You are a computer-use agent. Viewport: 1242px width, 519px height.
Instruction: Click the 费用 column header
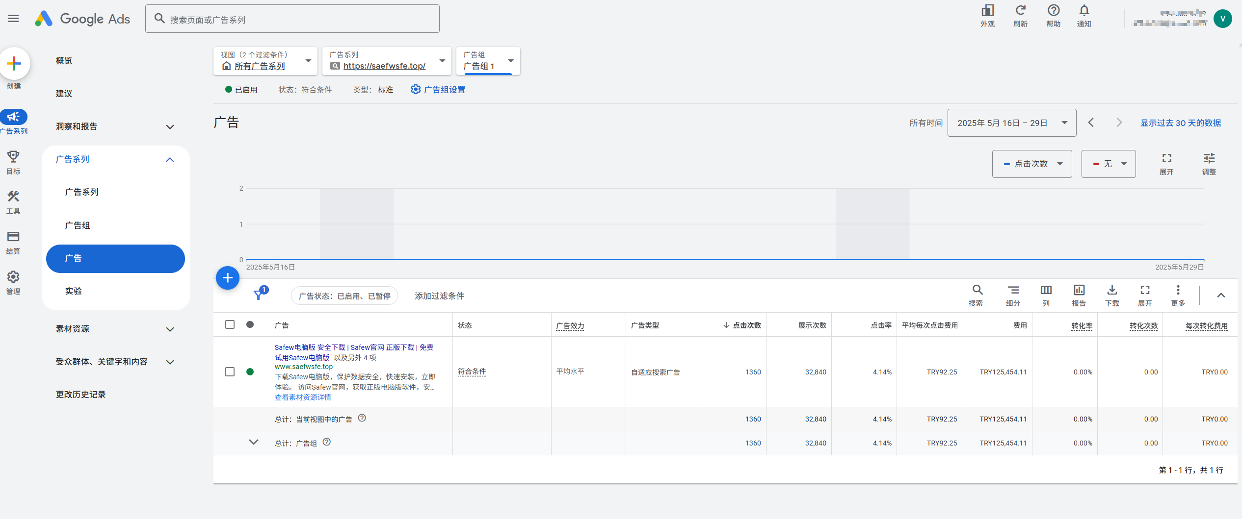pyautogui.click(x=1020, y=325)
